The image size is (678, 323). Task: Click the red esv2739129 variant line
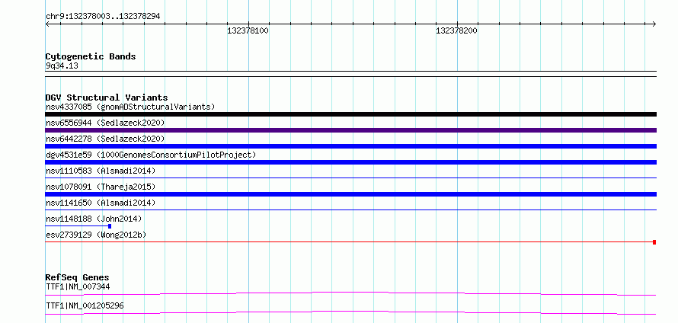(x=349, y=242)
